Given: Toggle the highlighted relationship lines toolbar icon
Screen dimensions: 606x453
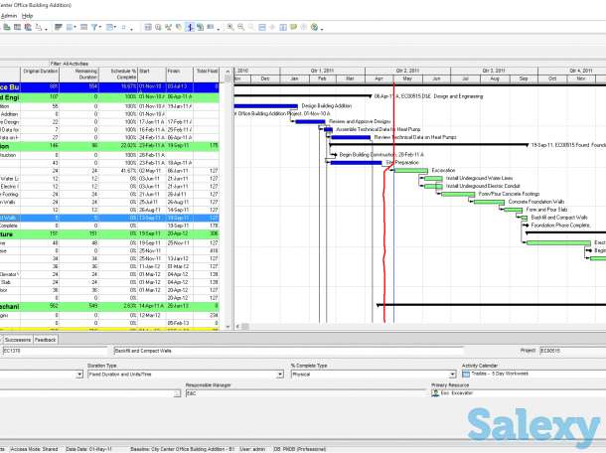Looking at the screenshot, I should (x=190, y=27).
